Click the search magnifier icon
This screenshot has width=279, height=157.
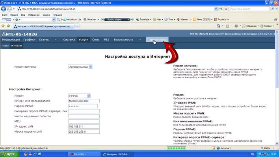point(273,9)
